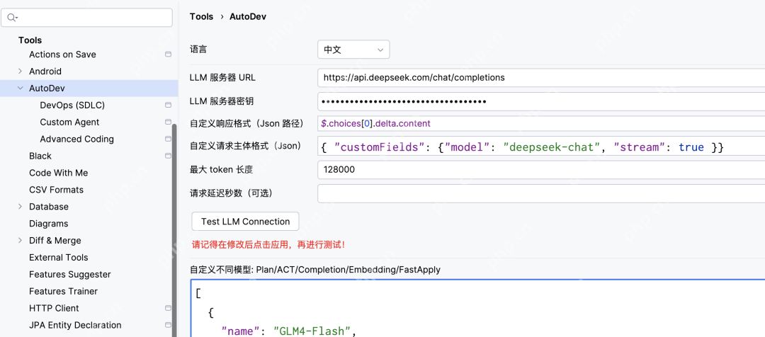
Task: Click project-level icon beside Custom Agent
Action: (x=169, y=122)
